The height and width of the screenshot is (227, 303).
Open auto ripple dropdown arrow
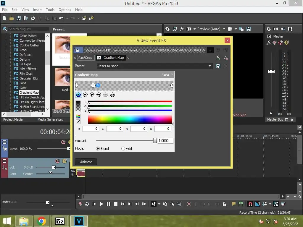(270, 204)
